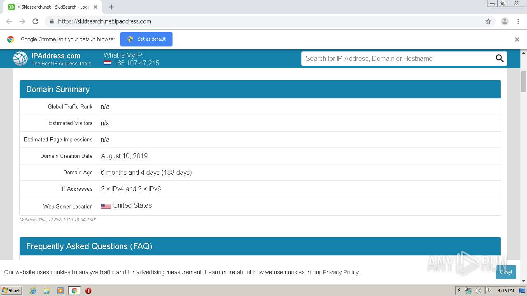The height and width of the screenshot is (296, 527).
Task: Select the Estimated Visitors label
Action: (x=70, y=123)
